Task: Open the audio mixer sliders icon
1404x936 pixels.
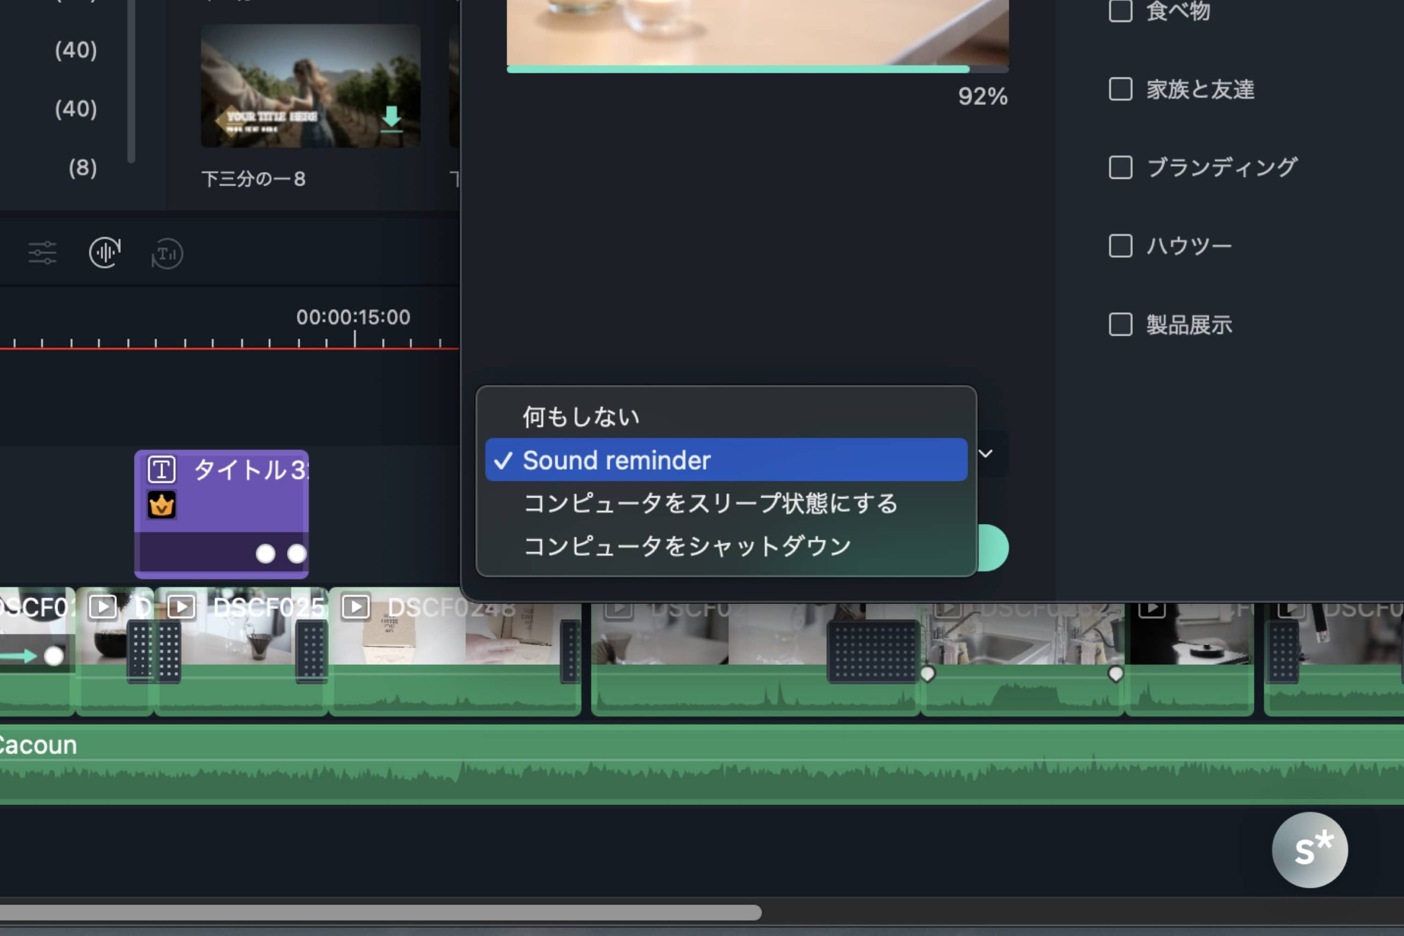Action: [42, 253]
